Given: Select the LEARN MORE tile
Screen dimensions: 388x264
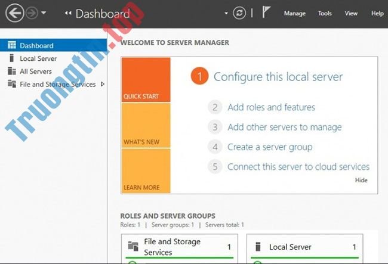Looking at the screenshot, I should (x=146, y=171).
